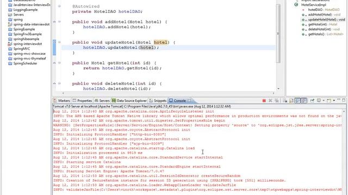
Task: Select deleteHotel(int) in Outline
Action: [324, 29]
